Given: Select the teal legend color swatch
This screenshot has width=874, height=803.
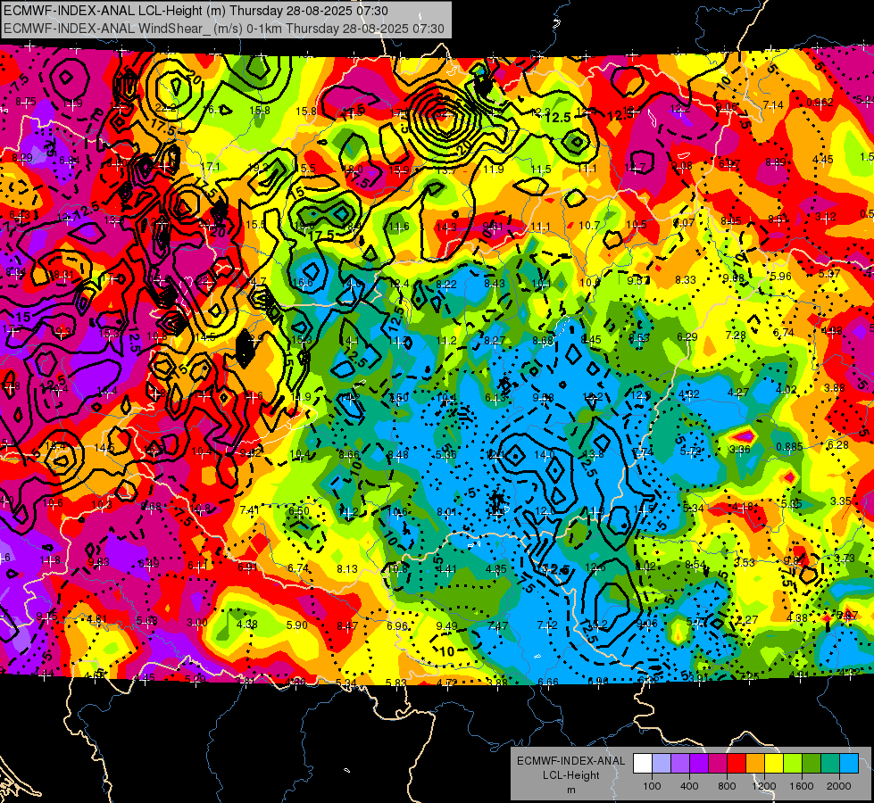Looking at the screenshot, I should (830, 764).
